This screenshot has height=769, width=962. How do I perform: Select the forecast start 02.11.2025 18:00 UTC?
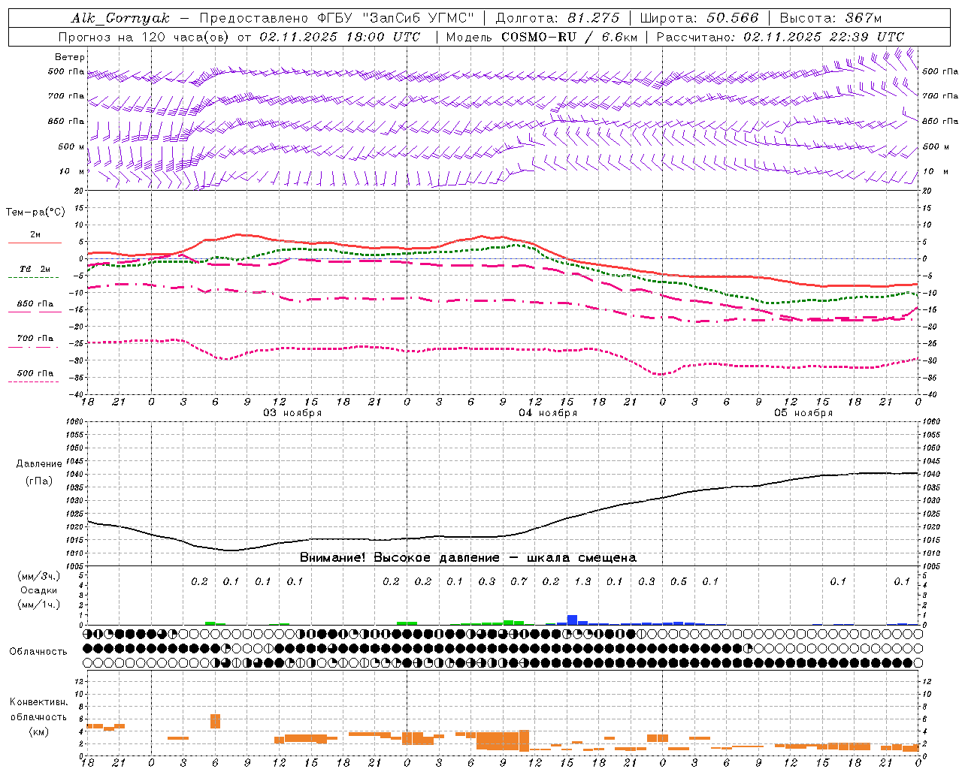[x=340, y=37]
